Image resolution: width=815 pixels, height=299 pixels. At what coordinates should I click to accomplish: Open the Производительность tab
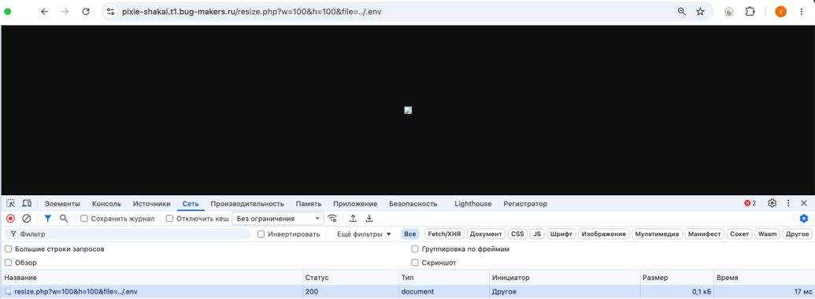click(247, 204)
